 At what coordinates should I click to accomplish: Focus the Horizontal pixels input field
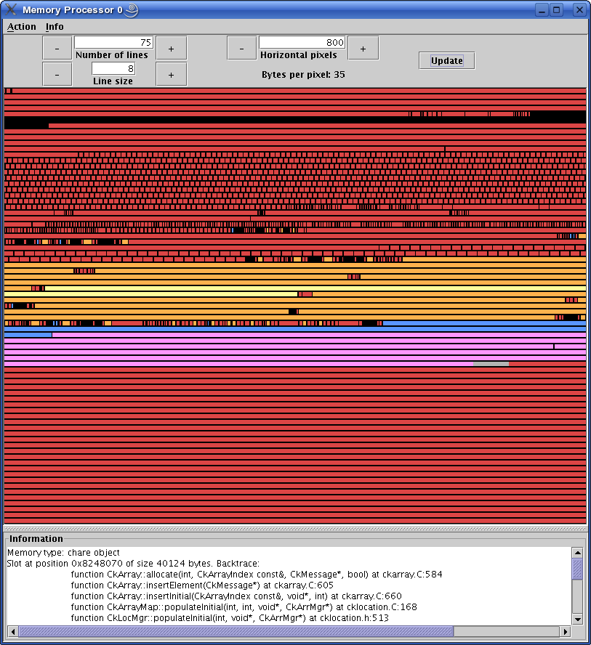click(x=302, y=42)
